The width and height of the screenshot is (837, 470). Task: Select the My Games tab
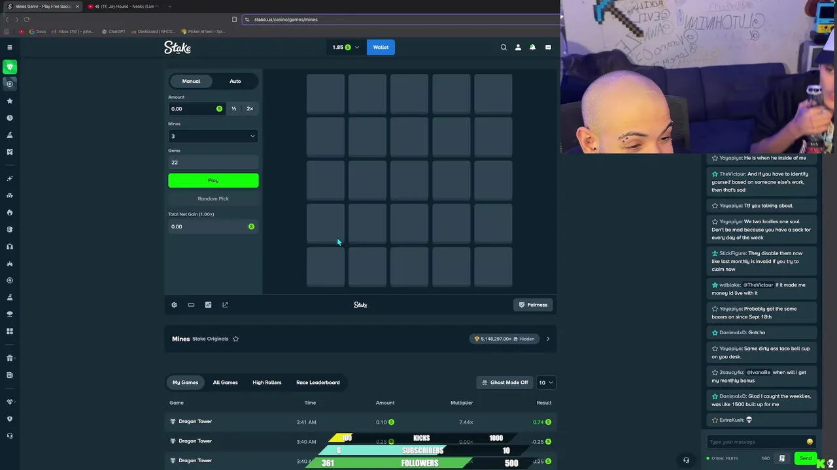[x=186, y=383]
